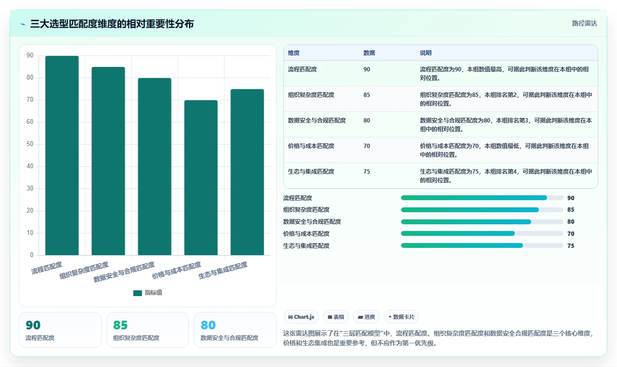Click the 数据安全与合规匹配度 progress bar
Screen dimensions: 617x367
[x=482, y=222]
